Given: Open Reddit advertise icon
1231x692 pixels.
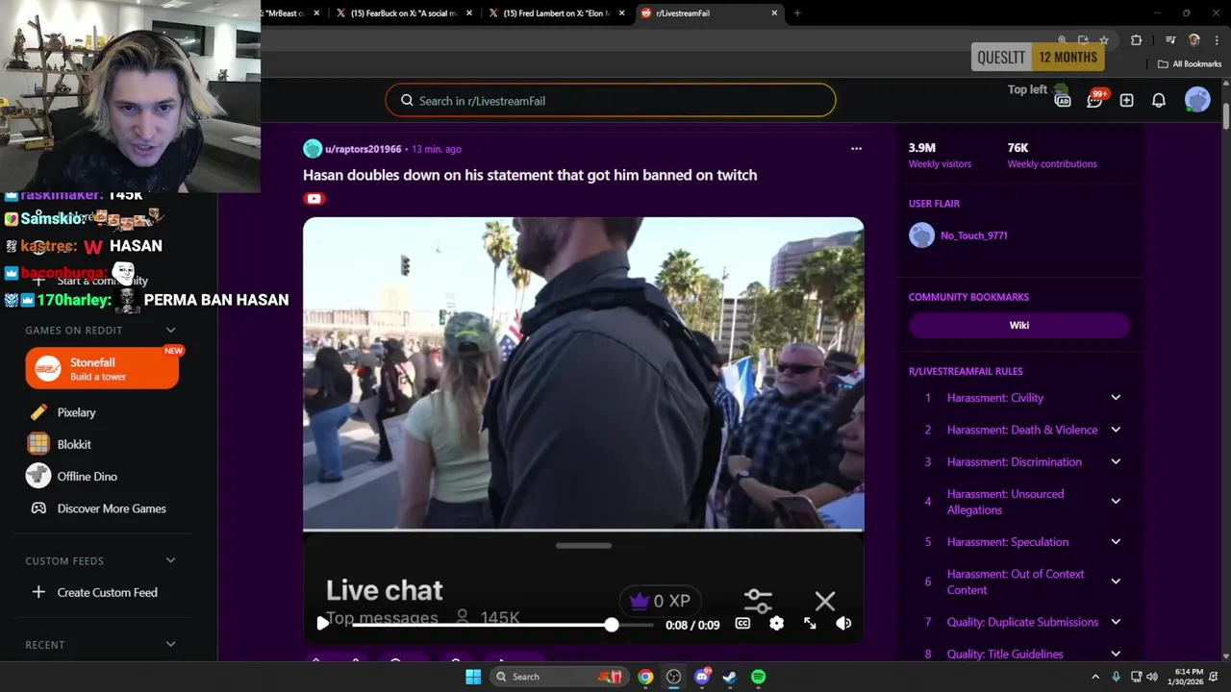Looking at the screenshot, I should pos(1063,100).
